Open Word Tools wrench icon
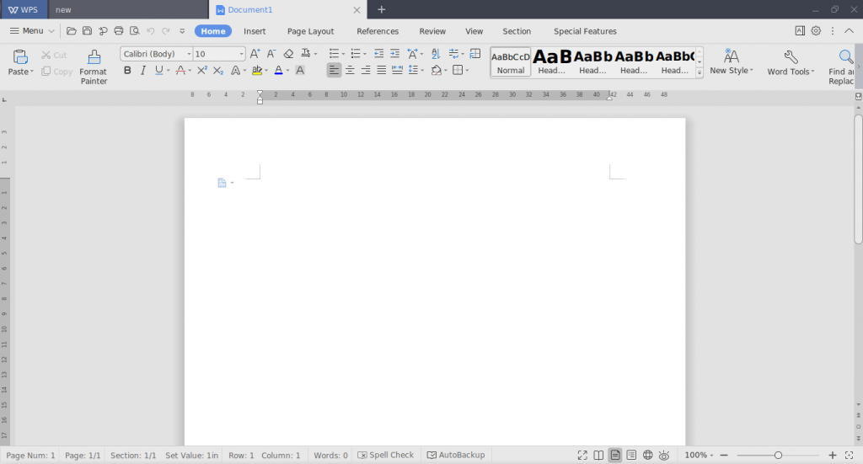The width and height of the screenshot is (863, 464). (x=791, y=57)
